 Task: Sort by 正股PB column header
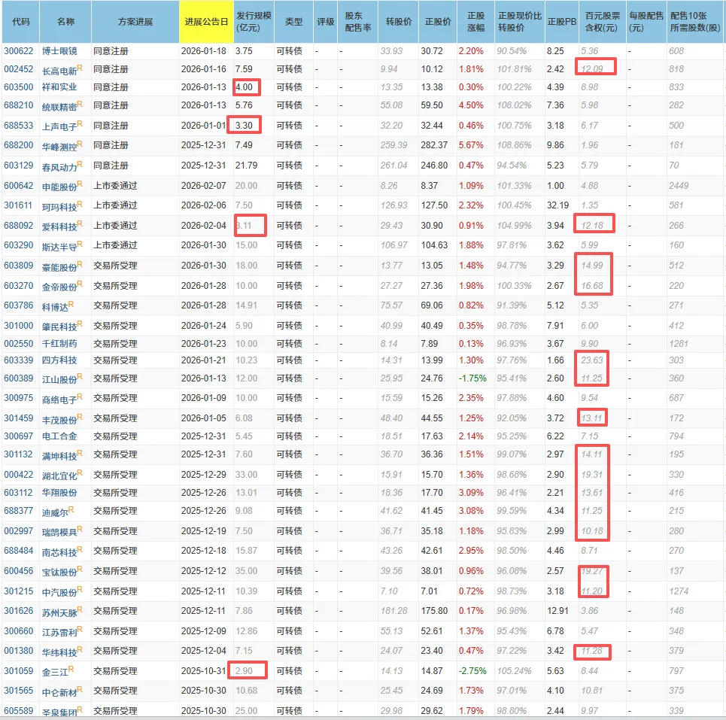point(562,22)
